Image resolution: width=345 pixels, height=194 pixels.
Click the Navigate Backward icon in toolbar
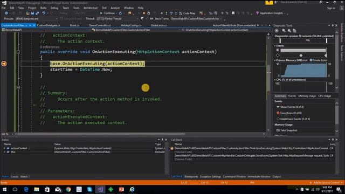tap(6, 13)
